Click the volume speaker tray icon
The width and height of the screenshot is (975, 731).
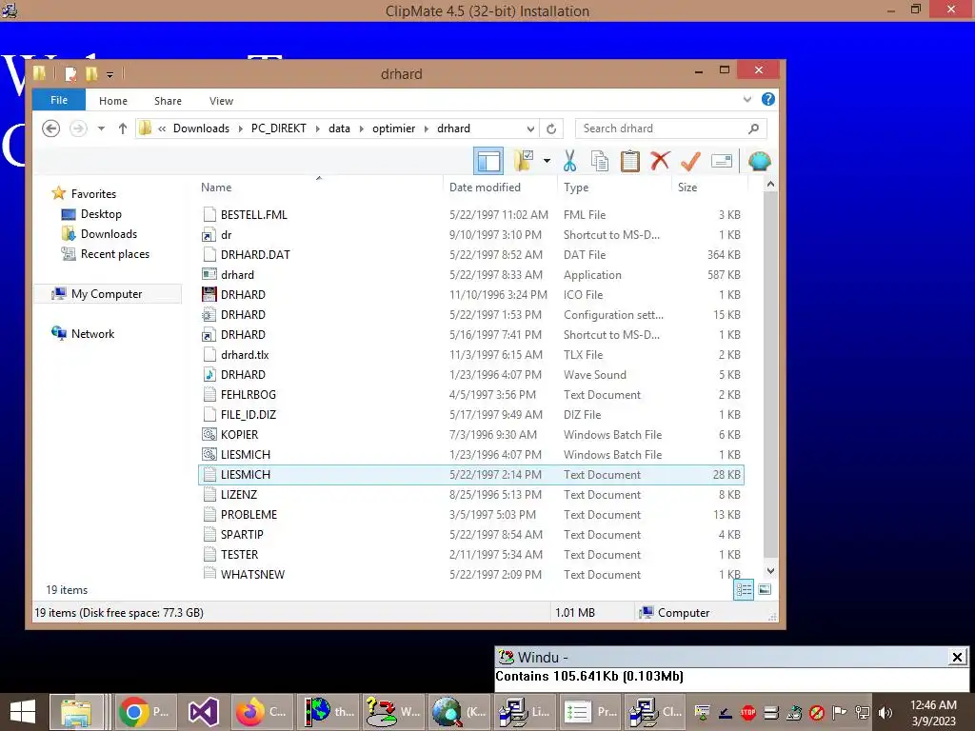[x=886, y=713]
